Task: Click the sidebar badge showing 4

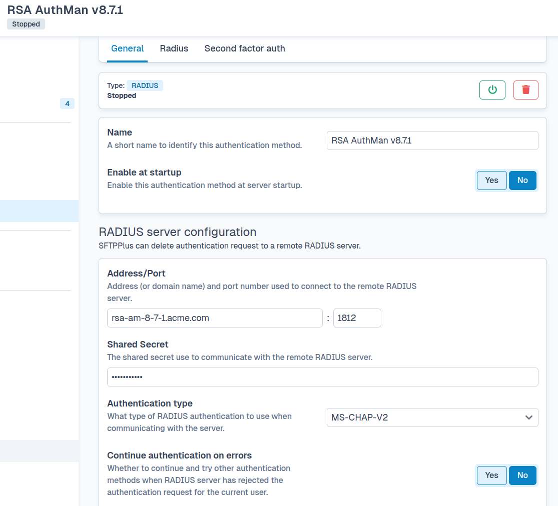Action: pos(67,103)
